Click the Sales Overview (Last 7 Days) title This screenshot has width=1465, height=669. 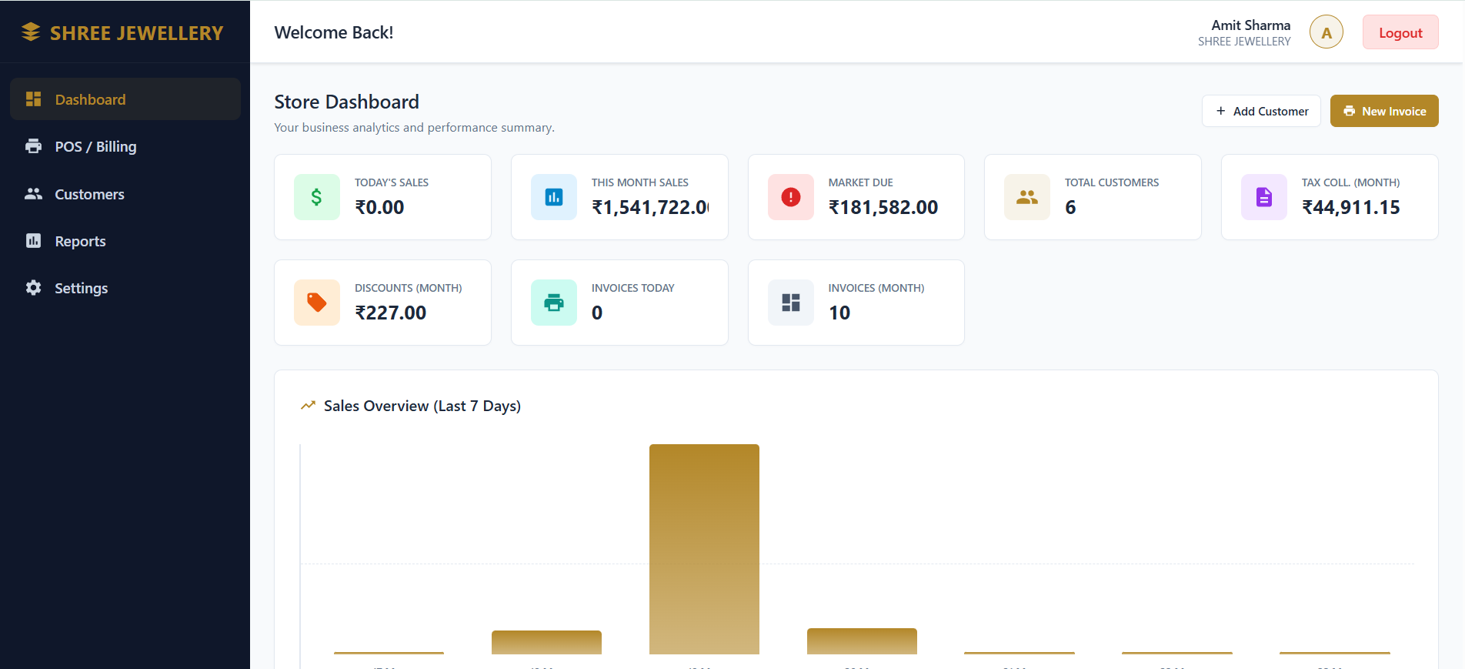(x=422, y=406)
